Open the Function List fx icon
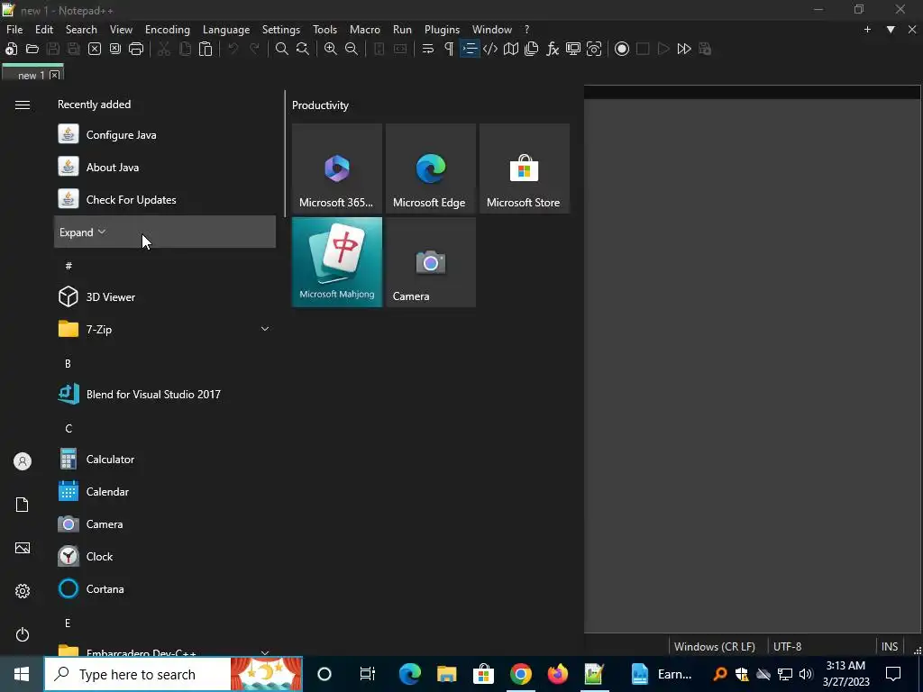The width and height of the screenshot is (923, 692). click(553, 49)
